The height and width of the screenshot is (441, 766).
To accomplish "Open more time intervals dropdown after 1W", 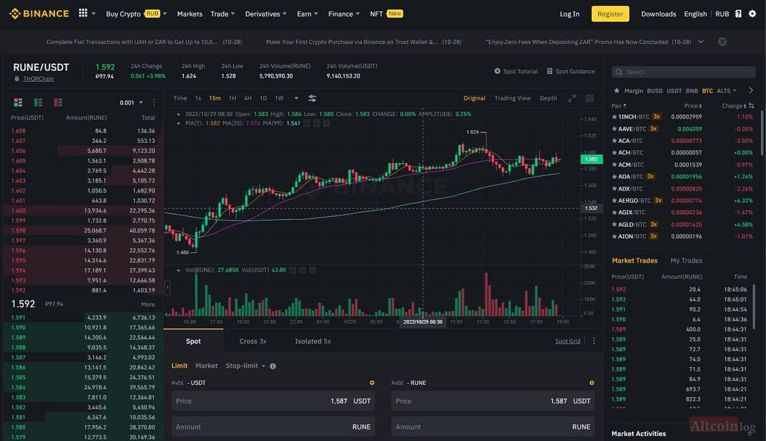I will click(296, 98).
